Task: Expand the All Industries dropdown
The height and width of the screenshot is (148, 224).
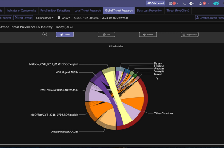Action: pyautogui.click(x=44, y=18)
